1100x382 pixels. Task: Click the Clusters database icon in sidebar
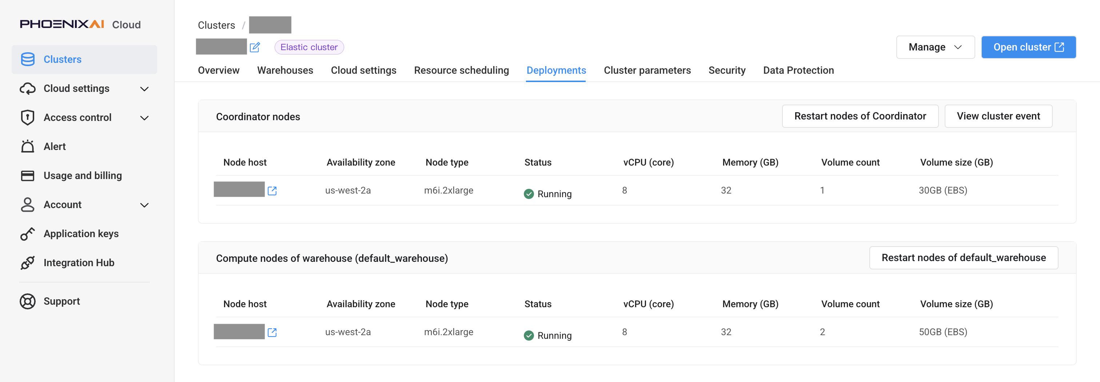coord(28,59)
